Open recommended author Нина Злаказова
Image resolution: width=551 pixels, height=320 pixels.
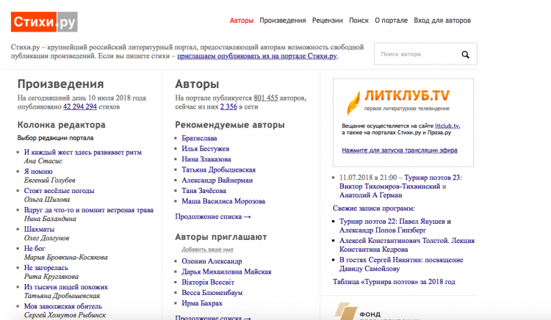tap(206, 159)
